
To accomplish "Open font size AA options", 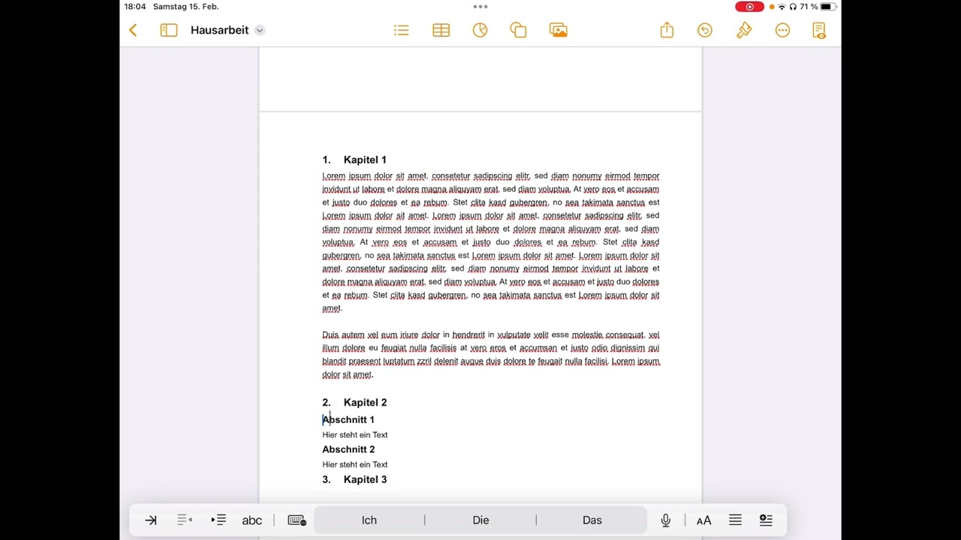I will tap(704, 520).
